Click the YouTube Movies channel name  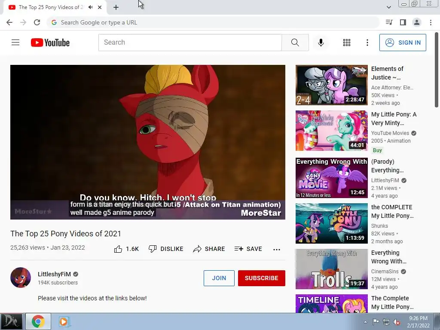pyautogui.click(x=390, y=133)
